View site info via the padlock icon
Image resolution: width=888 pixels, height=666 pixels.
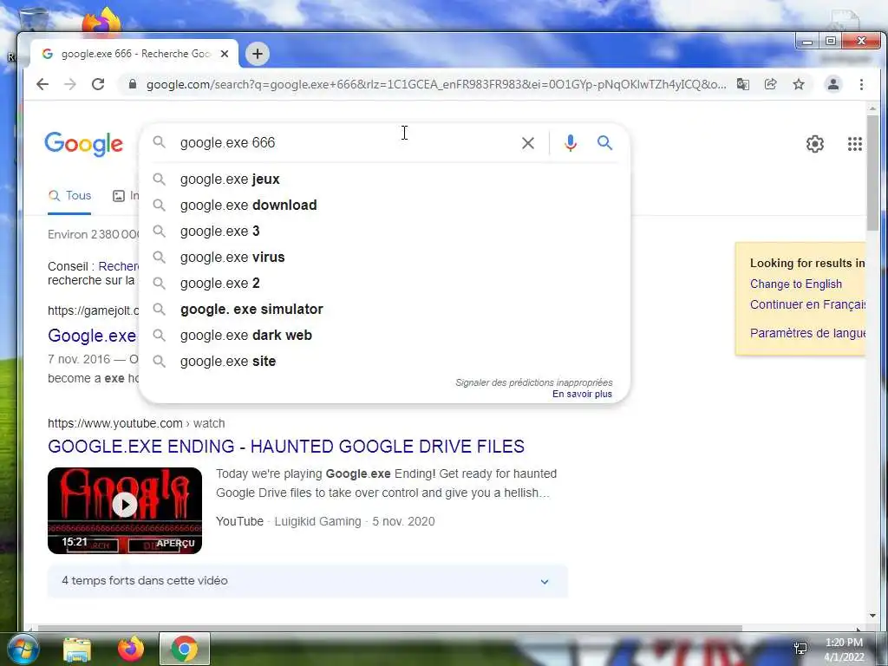click(x=133, y=84)
